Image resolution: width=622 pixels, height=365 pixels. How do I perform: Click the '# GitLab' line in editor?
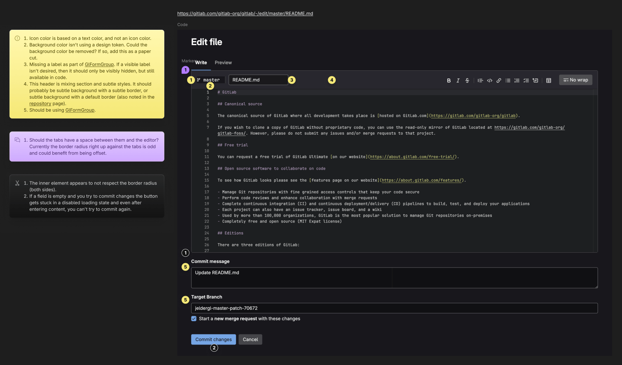point(227,92)
